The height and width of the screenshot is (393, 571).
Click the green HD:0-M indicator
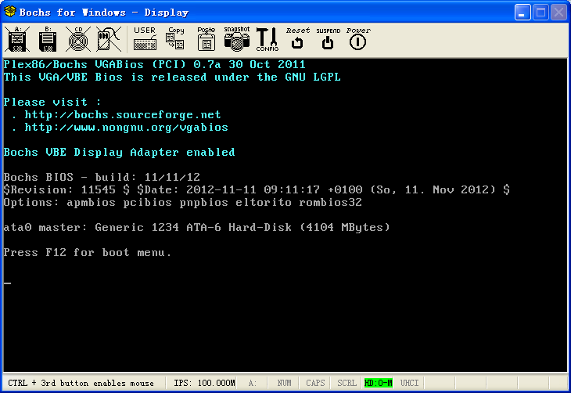378,383
